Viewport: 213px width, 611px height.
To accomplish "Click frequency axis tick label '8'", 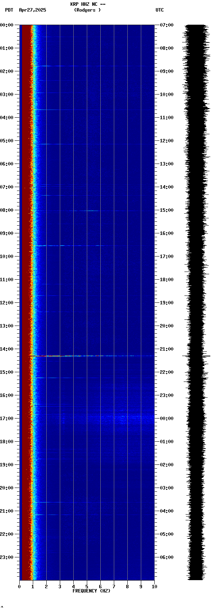I will (127, 587).
